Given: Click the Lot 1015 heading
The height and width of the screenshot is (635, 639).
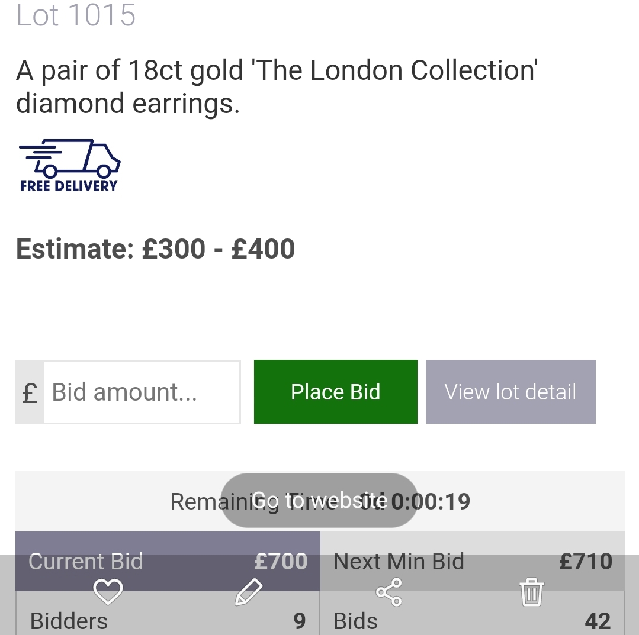Looking at the screenshot, I should pyautogui.click(x=76, y=15).
